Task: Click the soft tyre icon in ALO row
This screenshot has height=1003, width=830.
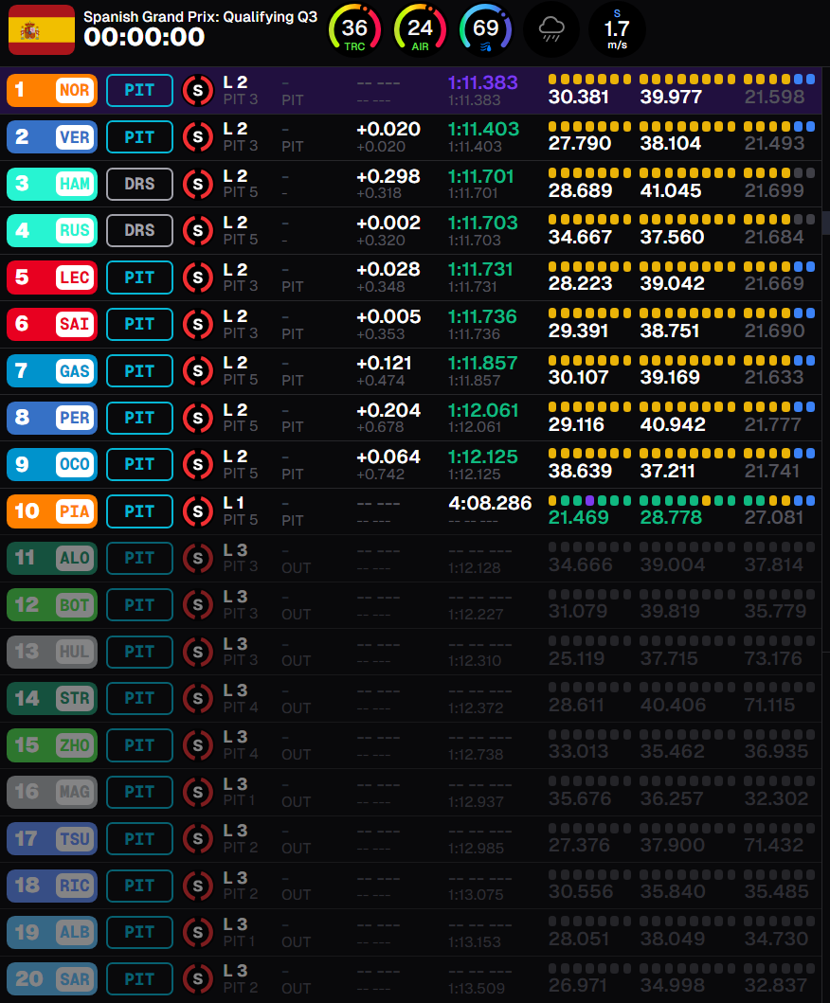Action: (198, 558)
